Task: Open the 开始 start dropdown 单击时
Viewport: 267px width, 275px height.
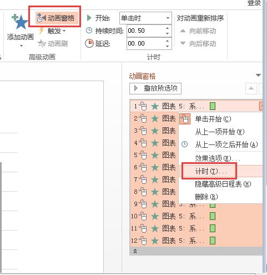Action: [145, 18]
